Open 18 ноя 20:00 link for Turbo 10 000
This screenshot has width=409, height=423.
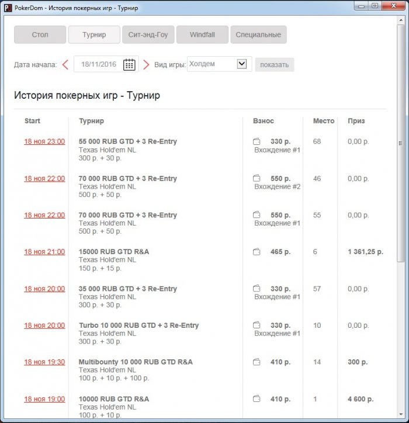tap(44, 325)
